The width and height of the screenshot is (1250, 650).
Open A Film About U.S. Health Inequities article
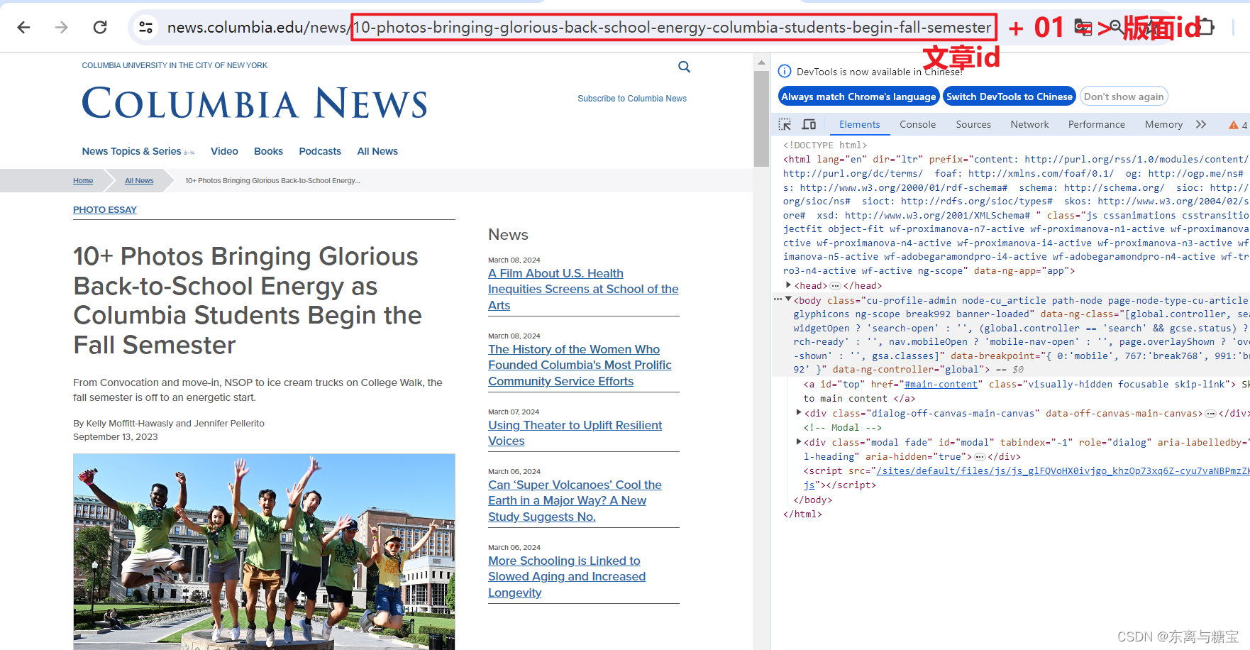pyautogui.click(x=583, y=290)
